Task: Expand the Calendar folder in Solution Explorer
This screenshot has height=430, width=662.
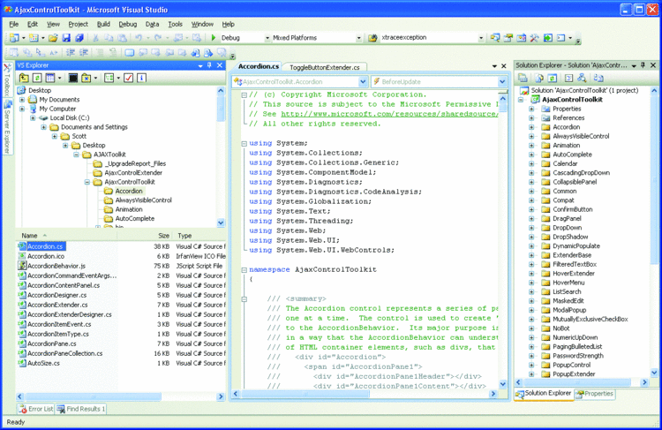Action: [531, 164]
